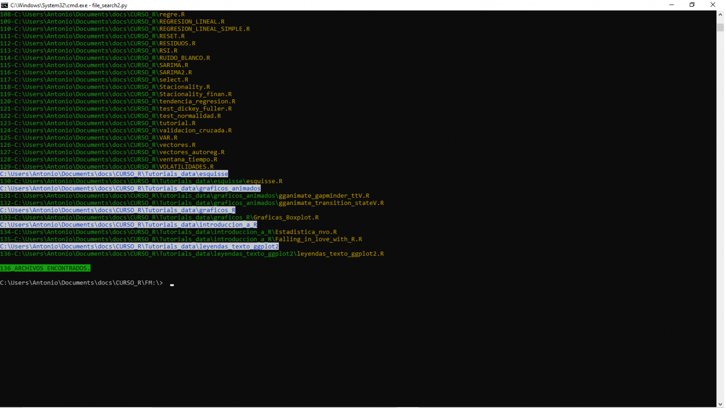Close the cmd.exe window
The height and width of the screenshot is (408, 726).
[713, 5]
